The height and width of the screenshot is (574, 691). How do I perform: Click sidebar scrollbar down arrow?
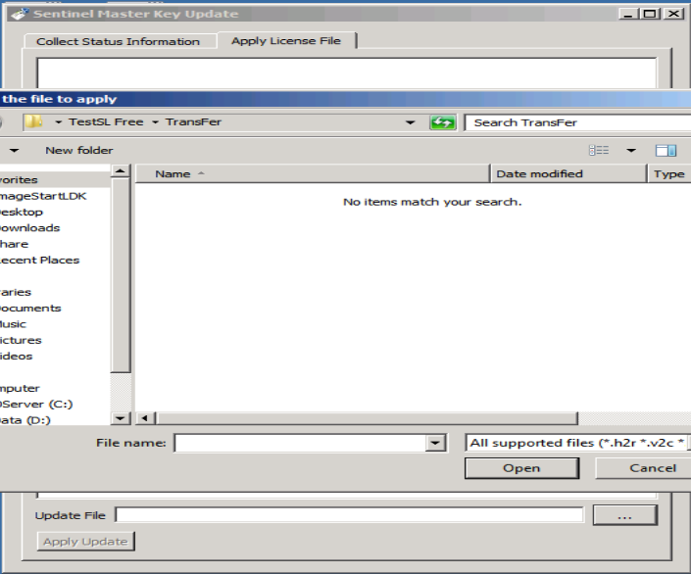click(x=121, y=418)
